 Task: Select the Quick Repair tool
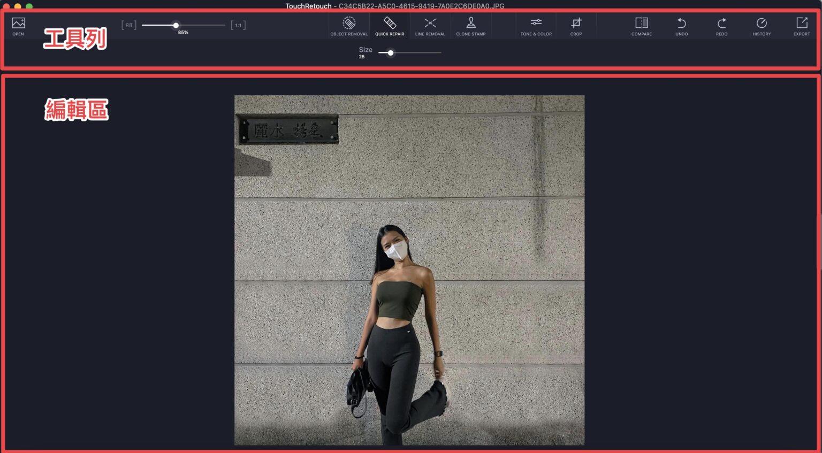(x=390, y=25)
